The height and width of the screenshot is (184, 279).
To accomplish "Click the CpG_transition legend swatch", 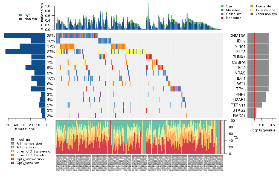I will [x=13, y=163].
